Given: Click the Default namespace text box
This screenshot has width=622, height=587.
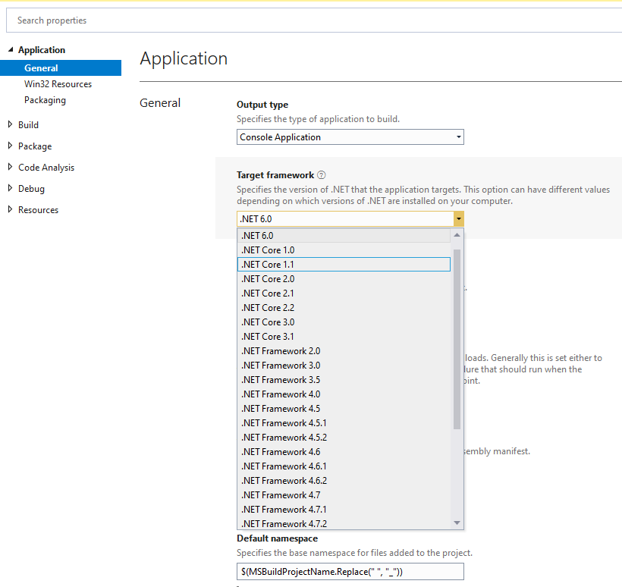Looking at the screenshot, I should [x=350, y=572].
